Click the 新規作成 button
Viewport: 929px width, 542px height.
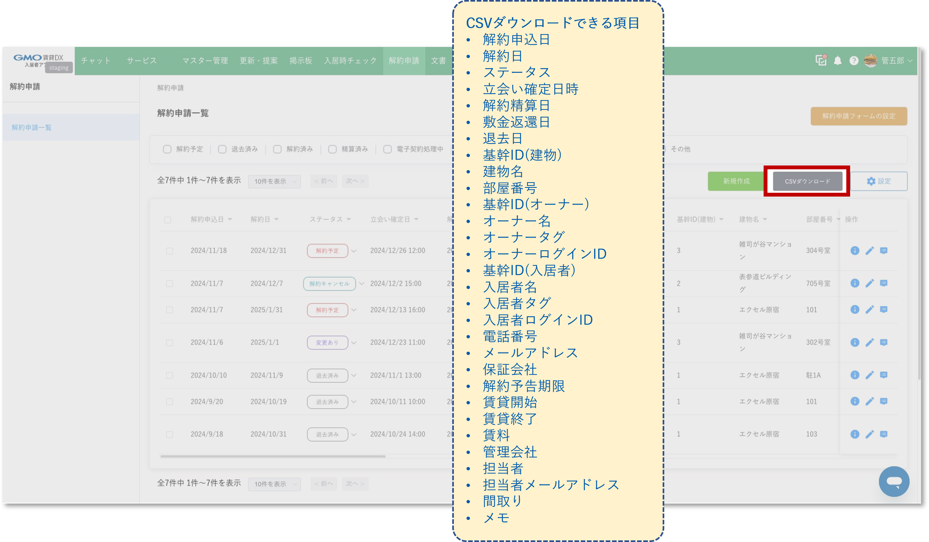click(736, 181)
